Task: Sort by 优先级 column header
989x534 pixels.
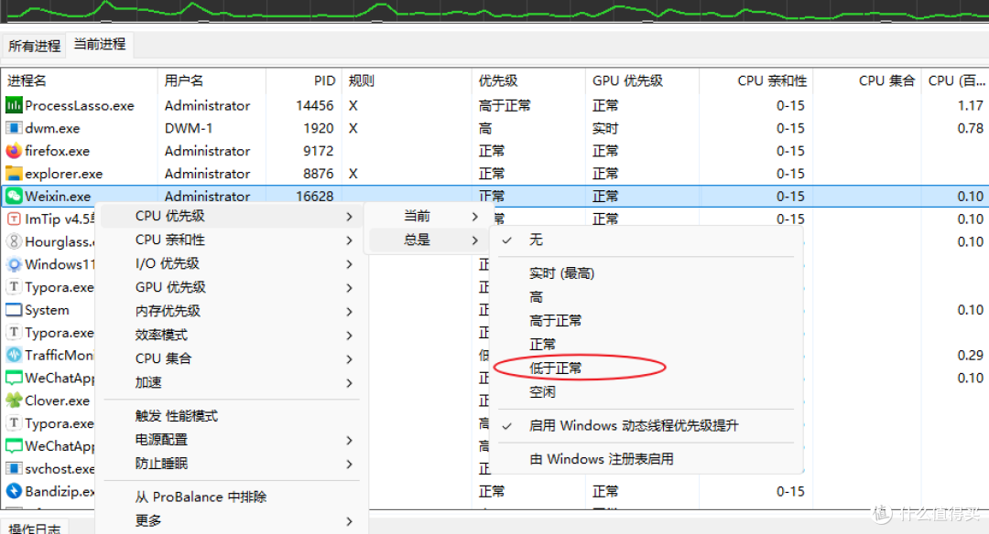Action: tap(528, 80)
